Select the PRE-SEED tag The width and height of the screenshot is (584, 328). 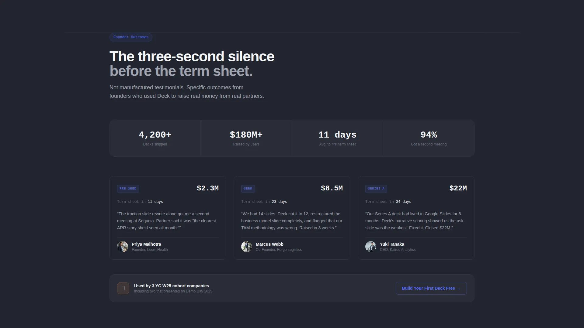point(128,189)
